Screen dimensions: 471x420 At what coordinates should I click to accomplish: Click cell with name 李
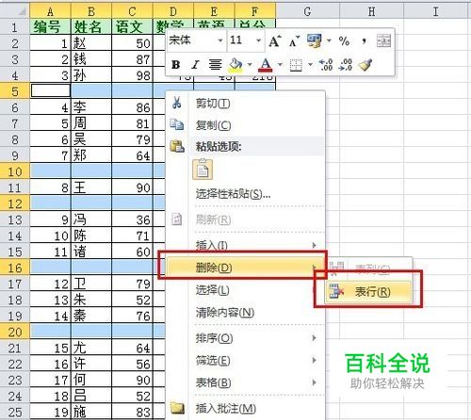(91, 107)
